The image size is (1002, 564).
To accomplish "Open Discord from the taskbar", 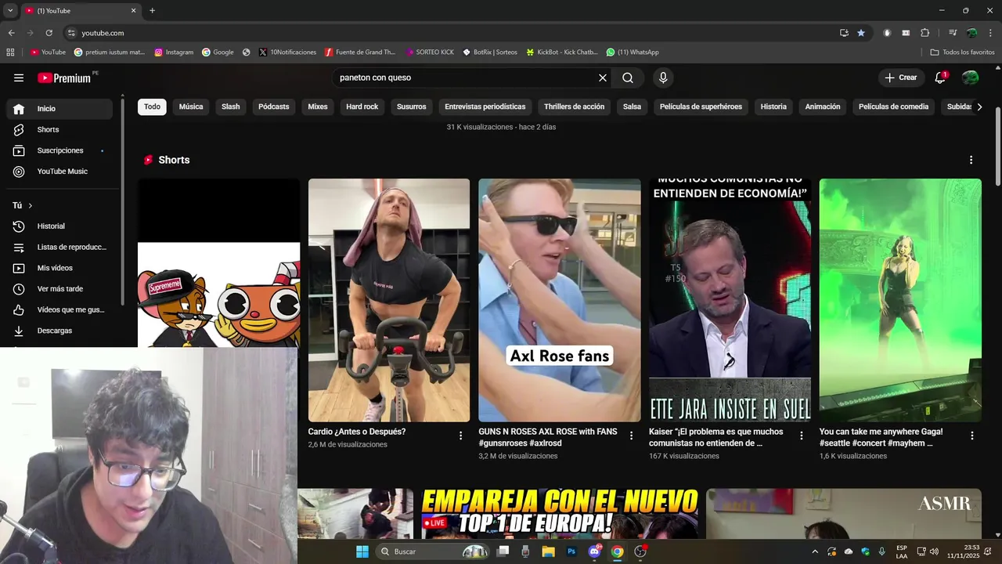I will 594,551.
